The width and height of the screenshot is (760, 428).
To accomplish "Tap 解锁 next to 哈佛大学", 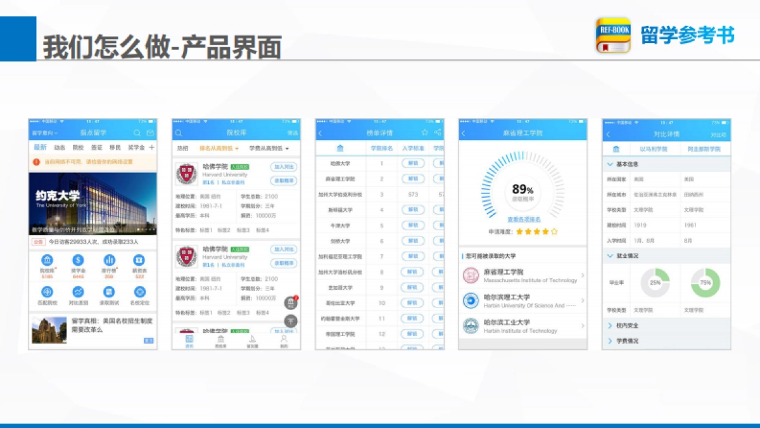I will pyautogui.click(x=412, y=163).
